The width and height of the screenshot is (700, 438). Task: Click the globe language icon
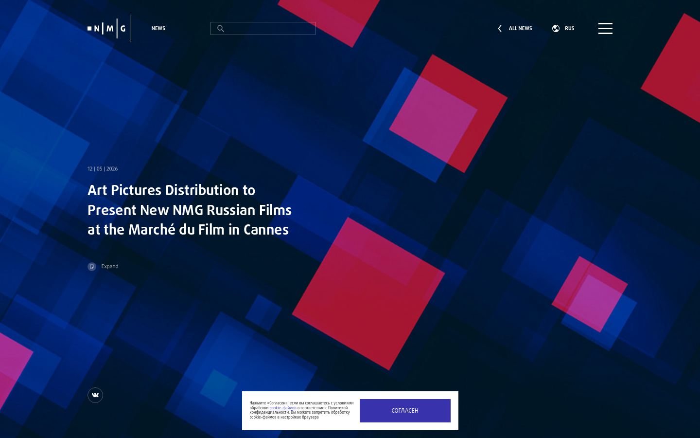(556, 29)
